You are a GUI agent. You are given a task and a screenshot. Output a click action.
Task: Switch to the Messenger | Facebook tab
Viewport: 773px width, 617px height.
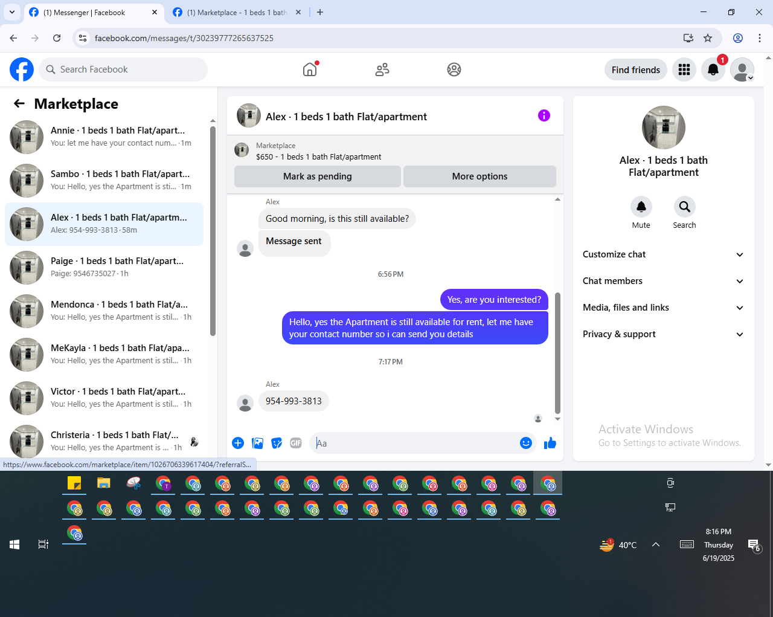[x=94, y=12]
